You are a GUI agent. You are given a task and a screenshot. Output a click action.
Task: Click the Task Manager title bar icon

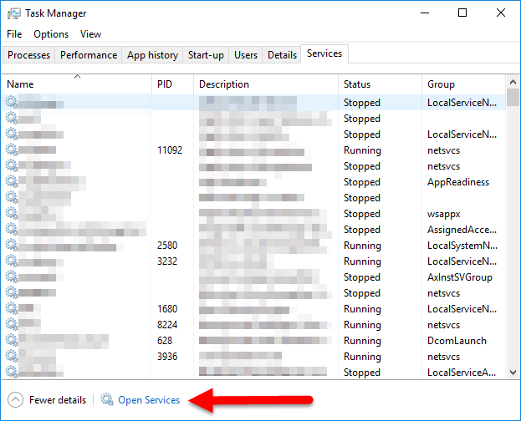coord(14,13)
